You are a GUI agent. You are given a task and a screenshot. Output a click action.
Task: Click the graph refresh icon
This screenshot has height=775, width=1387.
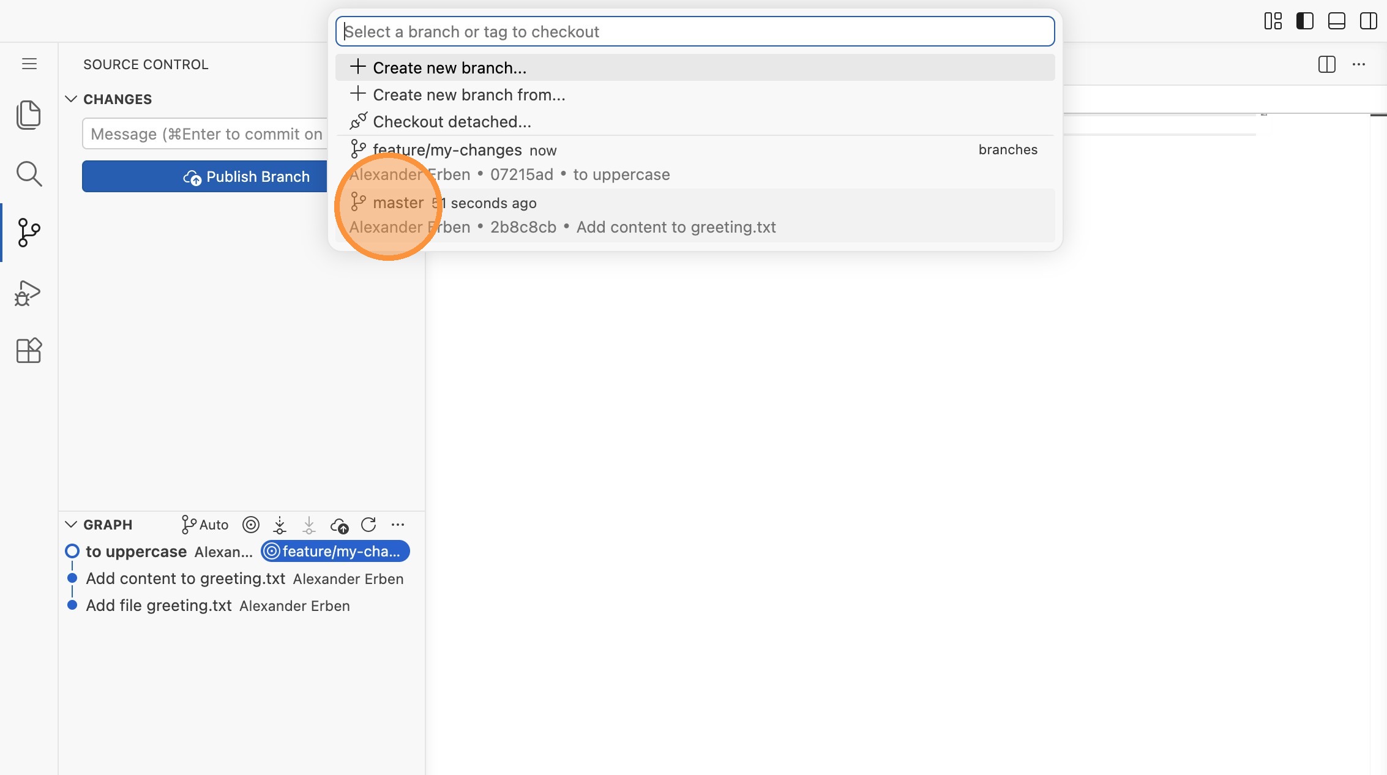[x=368, y=525]
